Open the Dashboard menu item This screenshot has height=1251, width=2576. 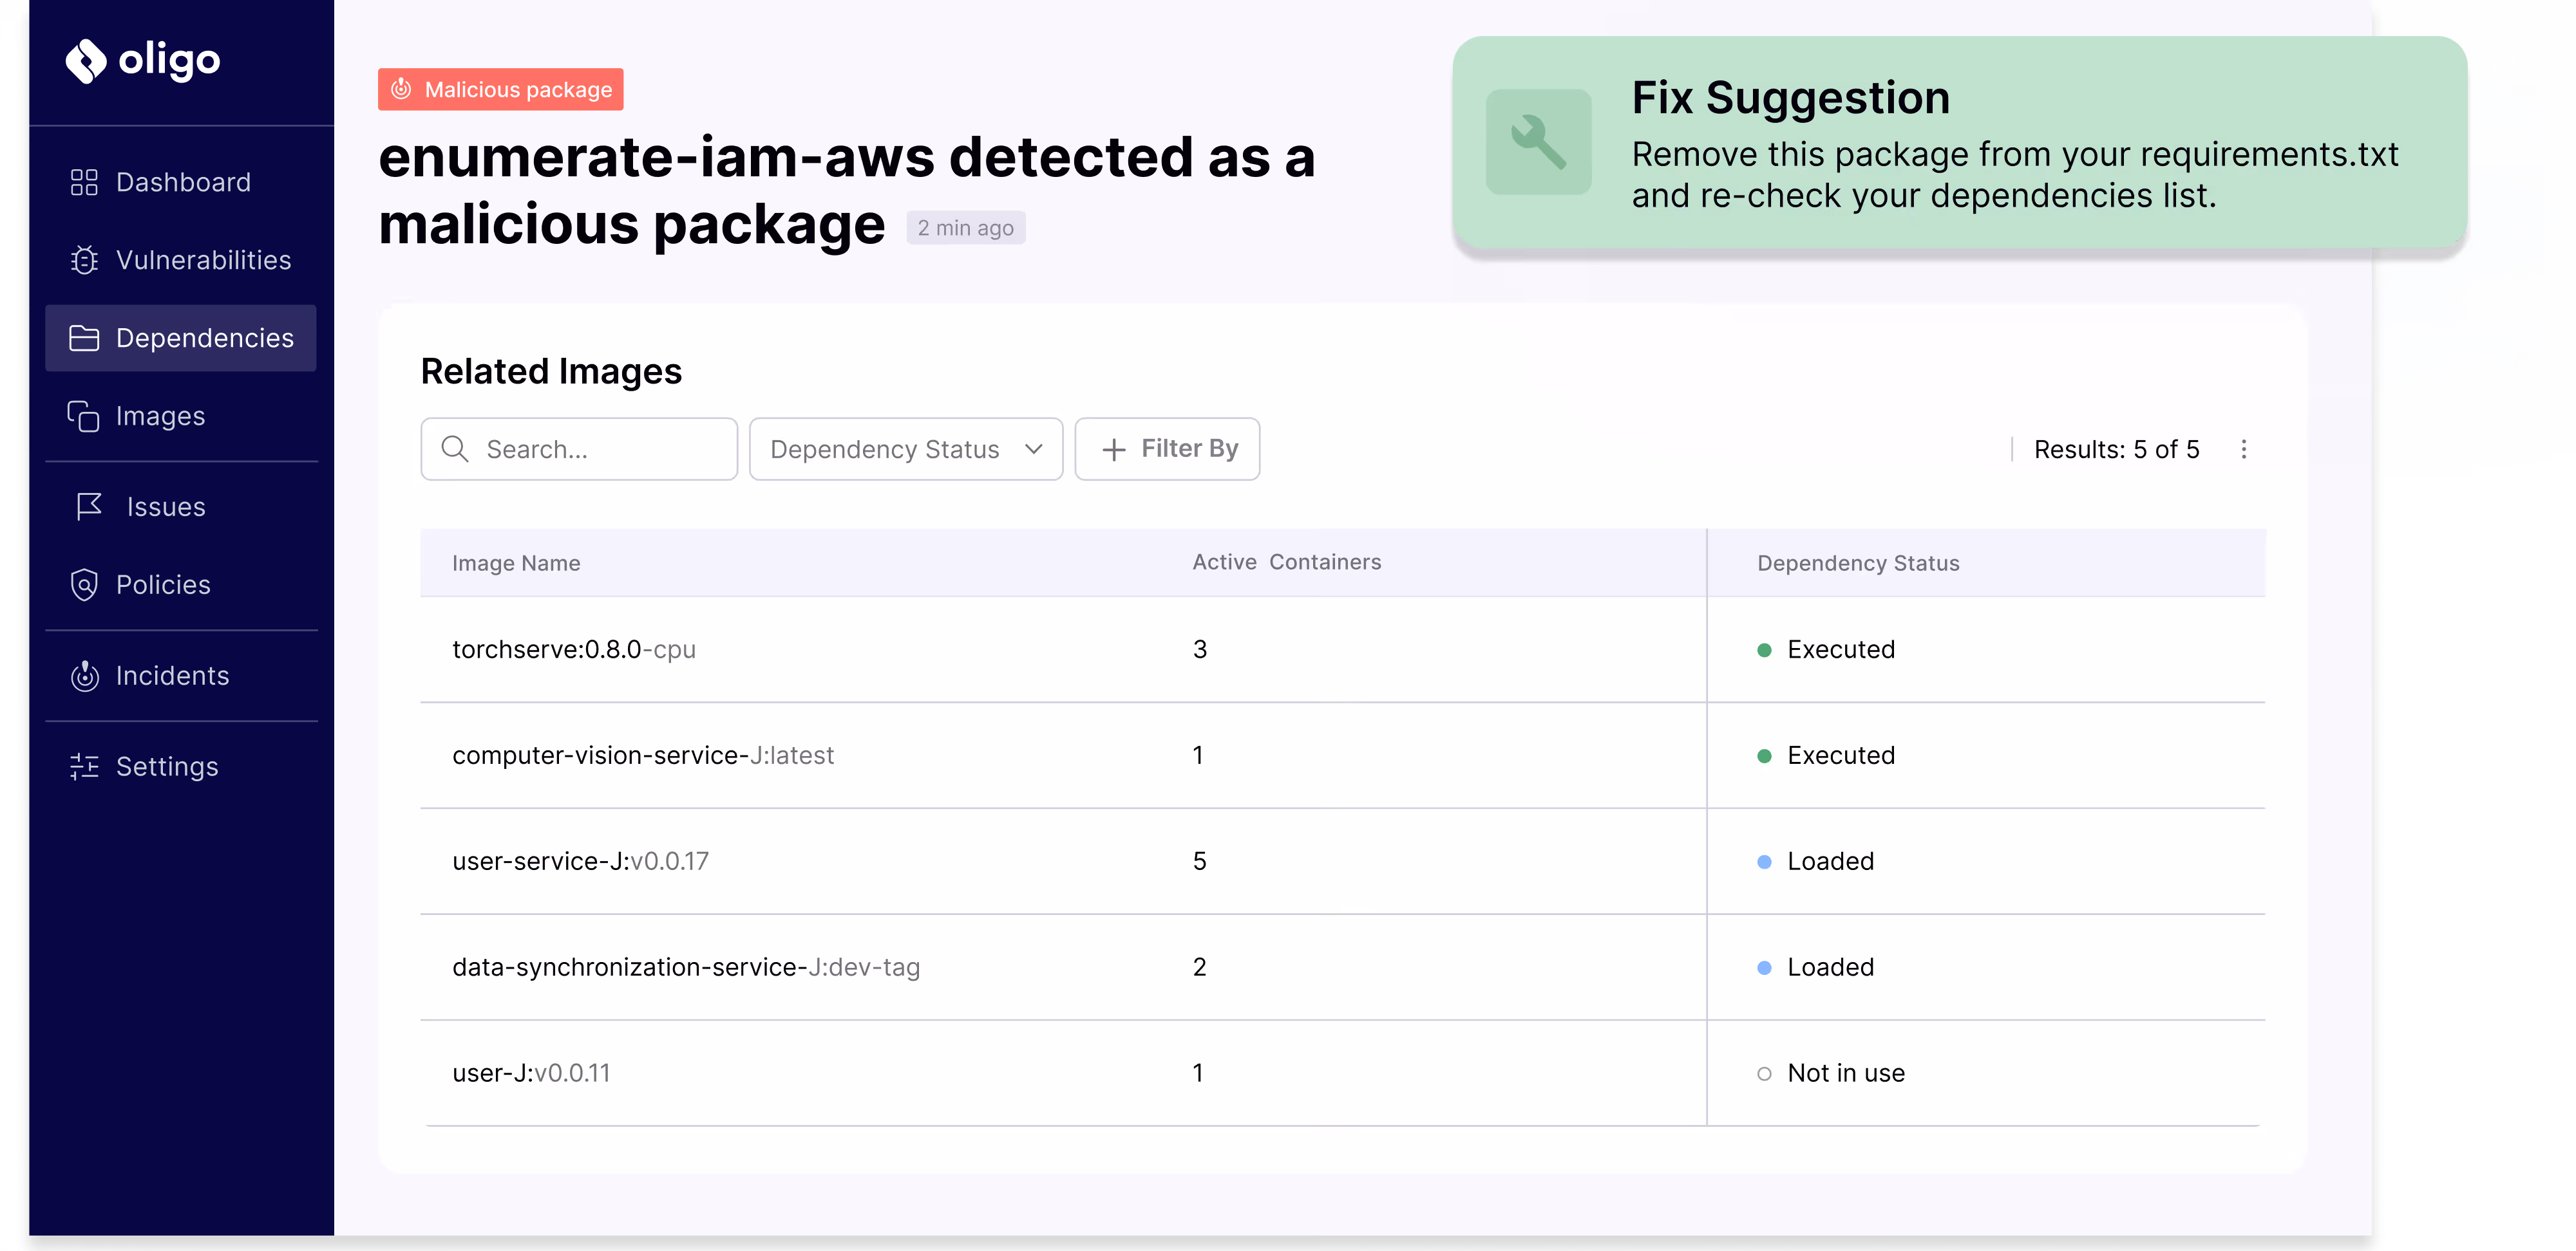click(x=181, y=182)
